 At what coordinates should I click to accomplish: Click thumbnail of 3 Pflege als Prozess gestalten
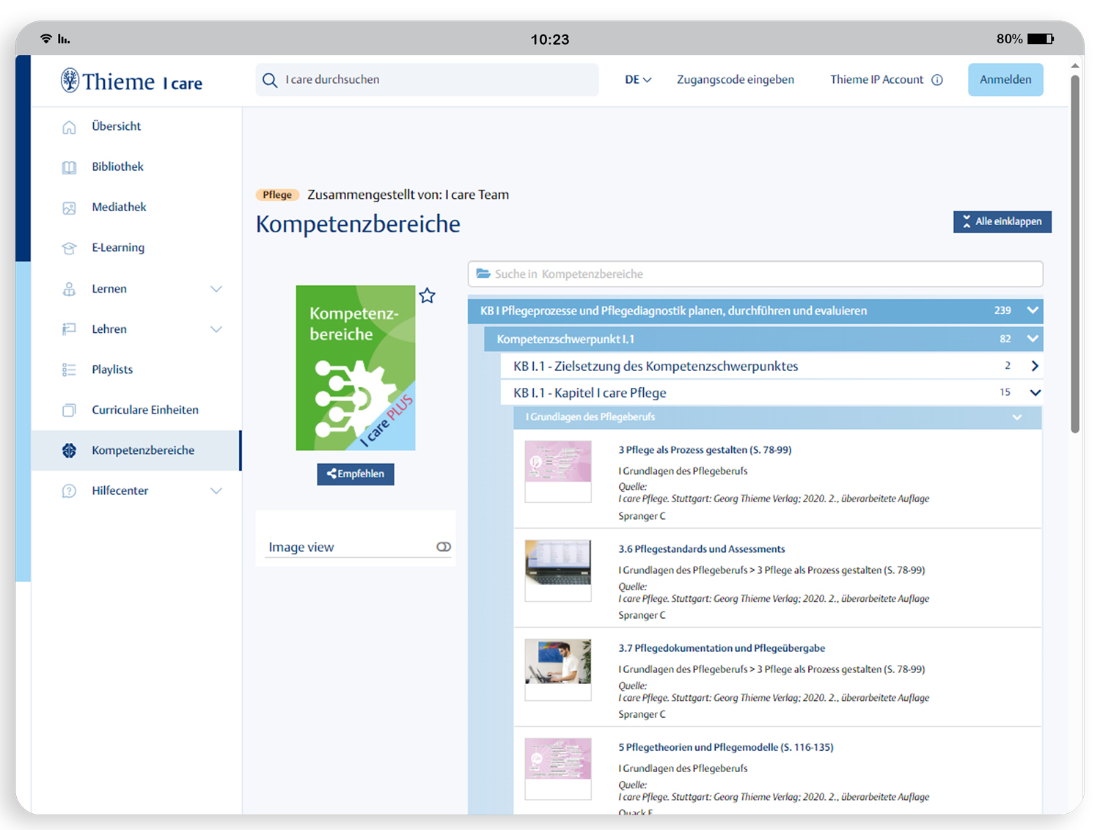click(x=558, y=471)
